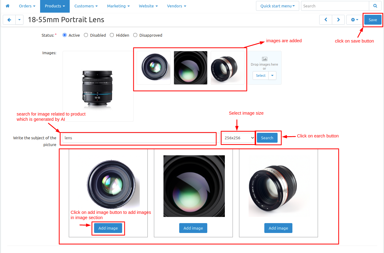Expand the arrow beside the Select button
The image size is (384, 253).
[272, 75]
